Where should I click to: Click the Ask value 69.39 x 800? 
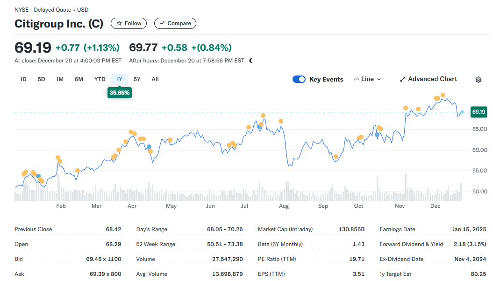(105, 274)
